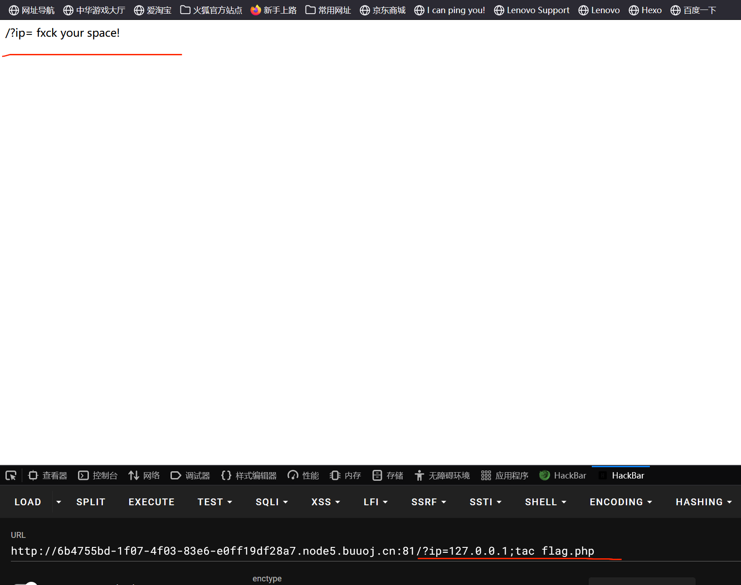Click the EXECUTE button in HackBar
Screen dimensions: 741x585
pos(151,502)
